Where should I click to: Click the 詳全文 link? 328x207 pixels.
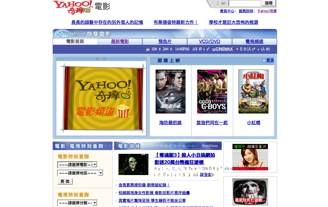click(206, 175)
